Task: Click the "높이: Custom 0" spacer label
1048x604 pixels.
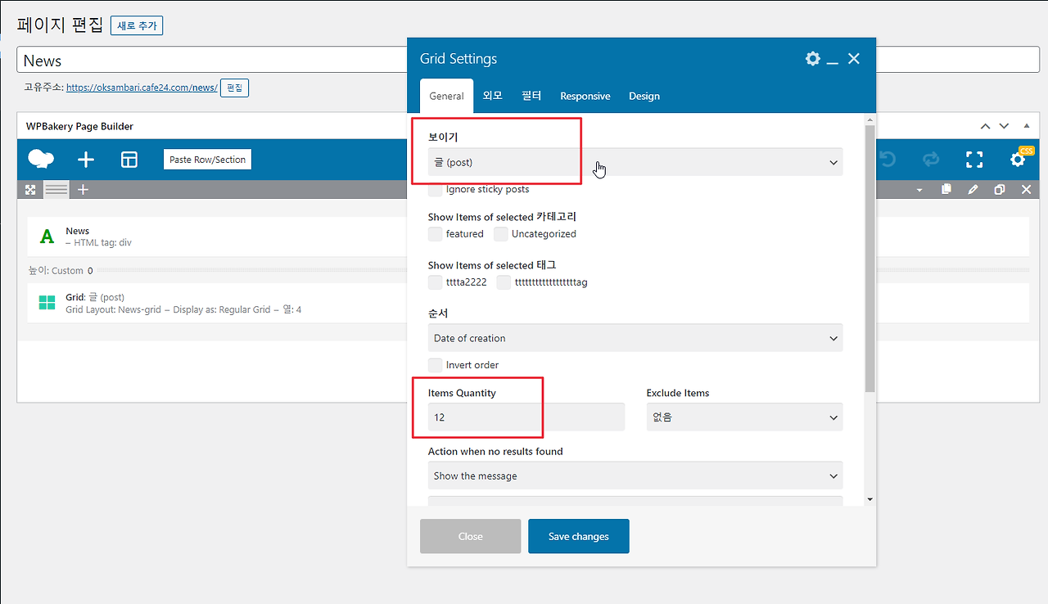Action: pyautogui.click(x=61, y=270)
